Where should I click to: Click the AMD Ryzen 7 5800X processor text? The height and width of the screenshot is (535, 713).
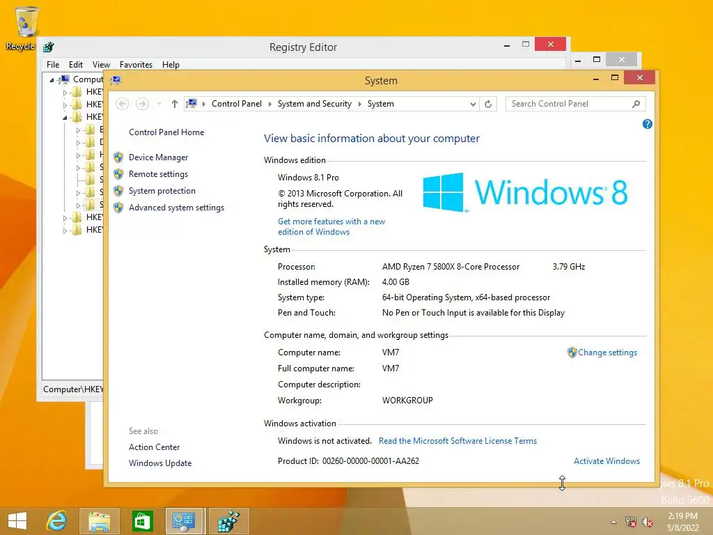point(450,267)
